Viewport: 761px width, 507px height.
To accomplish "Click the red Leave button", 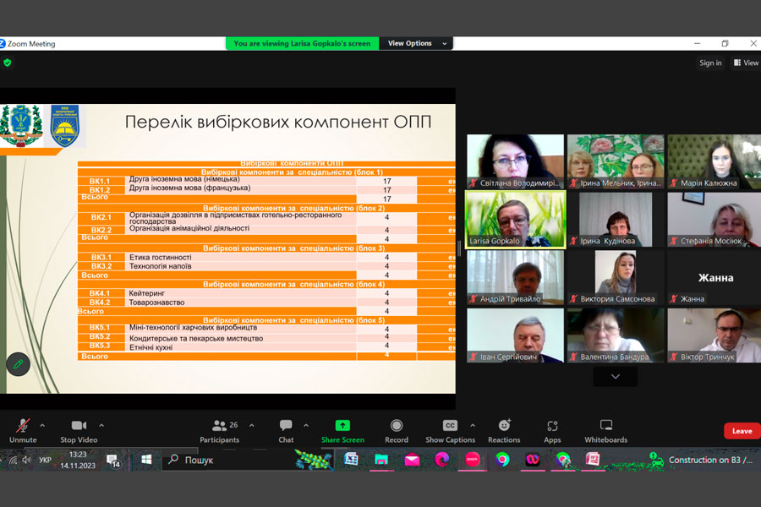I will [742, 431].
